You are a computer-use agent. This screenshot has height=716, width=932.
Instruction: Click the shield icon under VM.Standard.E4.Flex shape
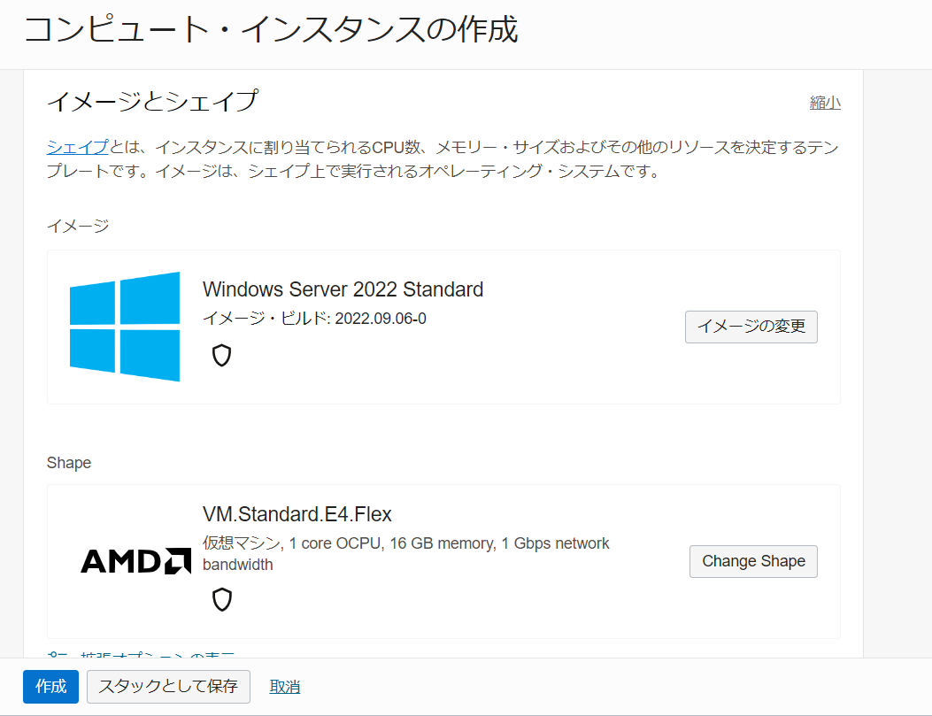[x=220, y=599]
